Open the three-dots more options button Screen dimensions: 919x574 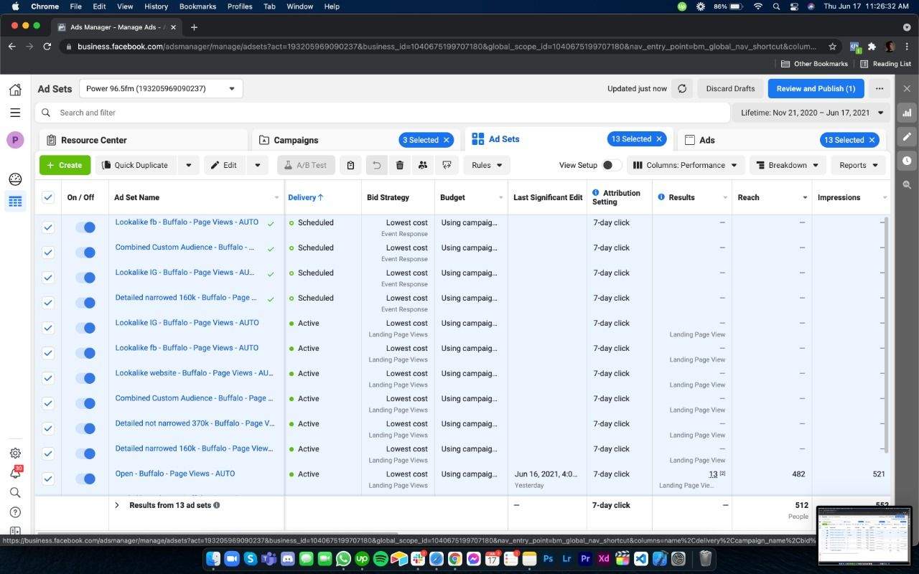click(880, 89)
